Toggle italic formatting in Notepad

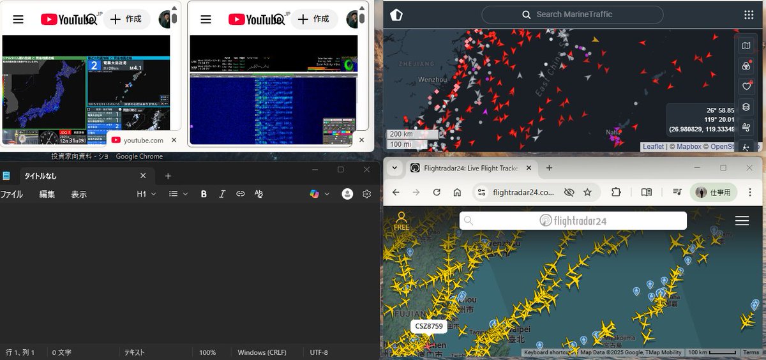pos(222,194)
